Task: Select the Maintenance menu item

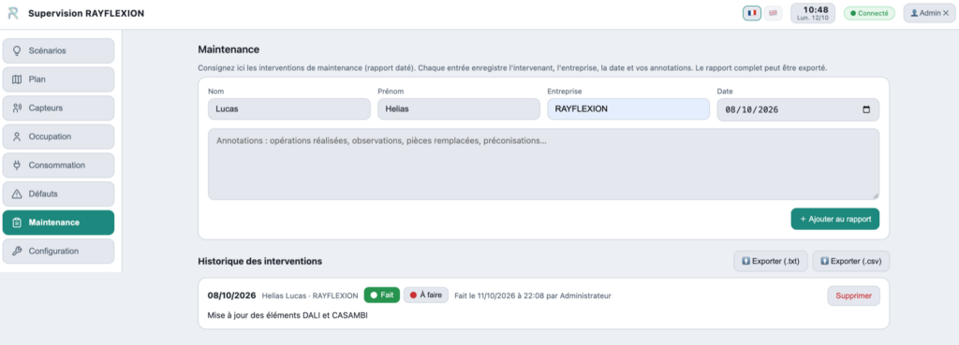Action: pos(58,223)
